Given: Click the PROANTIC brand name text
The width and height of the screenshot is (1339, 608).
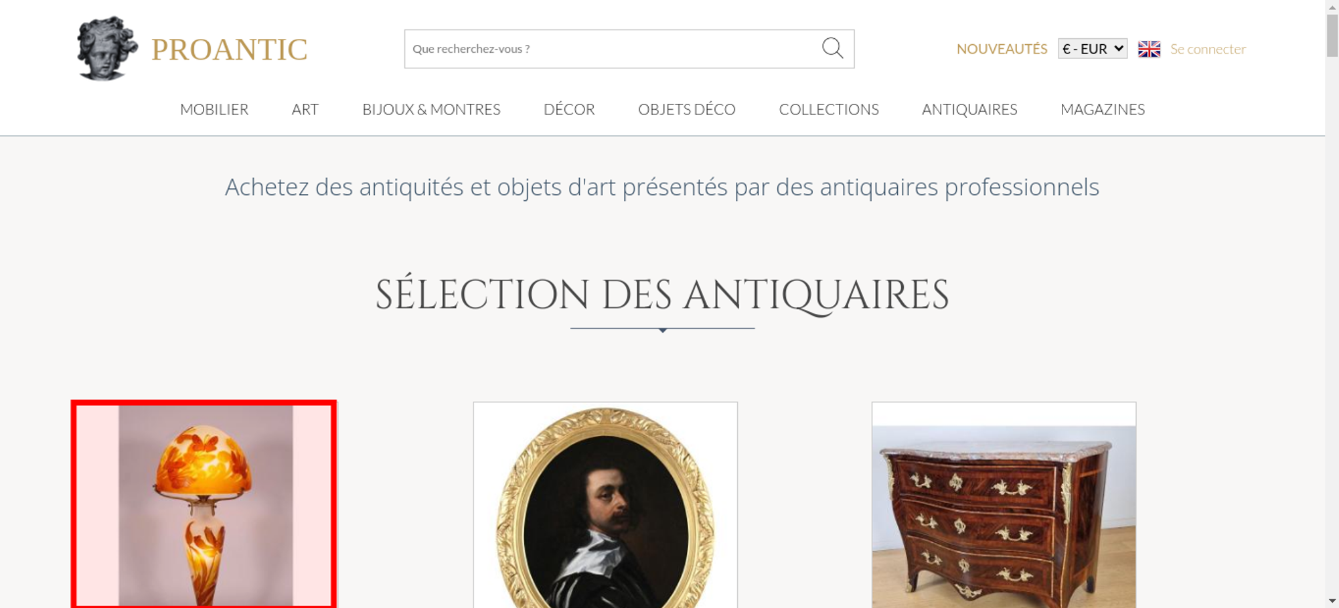Looking at the screenshot, I should tap(230, 50).
